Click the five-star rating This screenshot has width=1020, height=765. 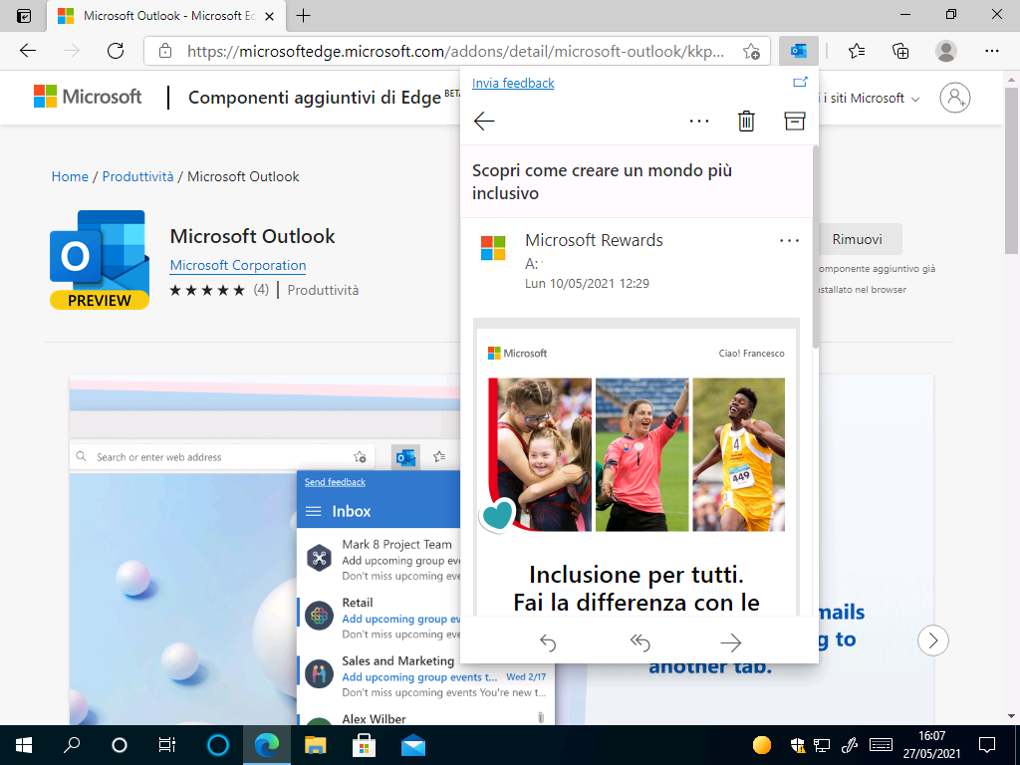207,290
